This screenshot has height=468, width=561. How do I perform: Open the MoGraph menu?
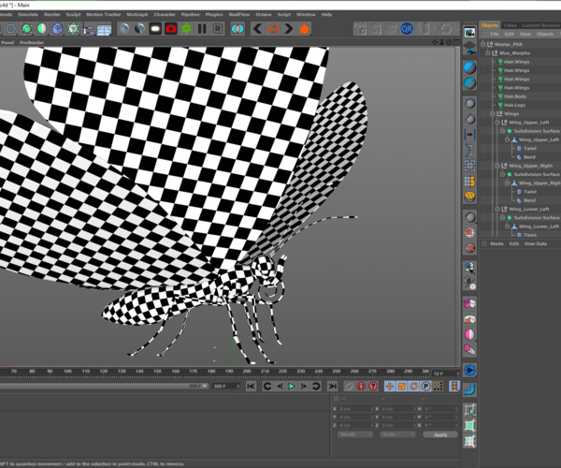pos(137,14)
